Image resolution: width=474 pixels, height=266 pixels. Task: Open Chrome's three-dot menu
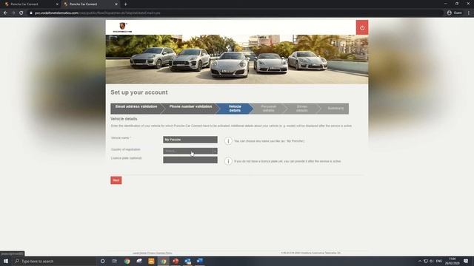point(469,13)
